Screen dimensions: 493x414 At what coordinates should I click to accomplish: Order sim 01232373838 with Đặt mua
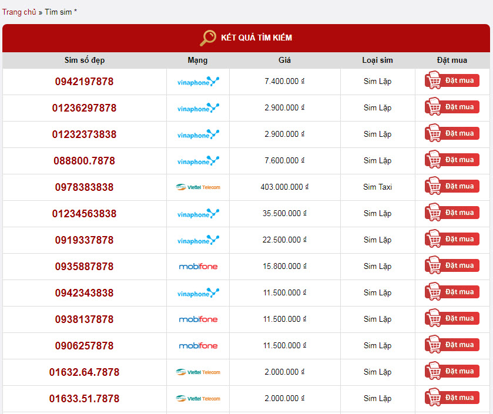pos(452,133)
